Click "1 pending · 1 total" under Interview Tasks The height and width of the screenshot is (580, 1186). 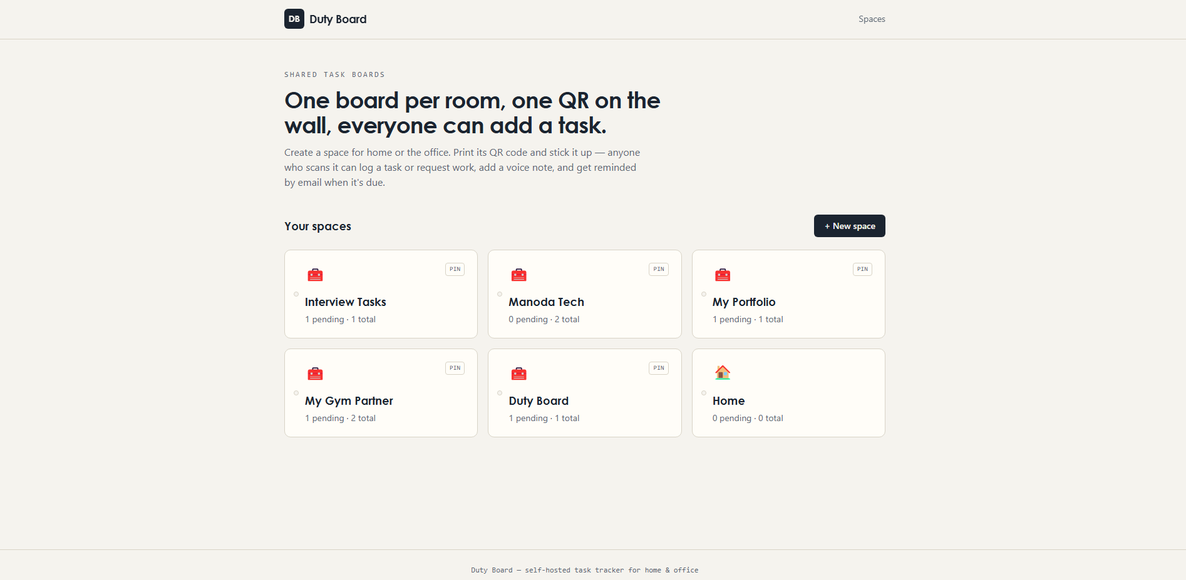coord(341,320)
